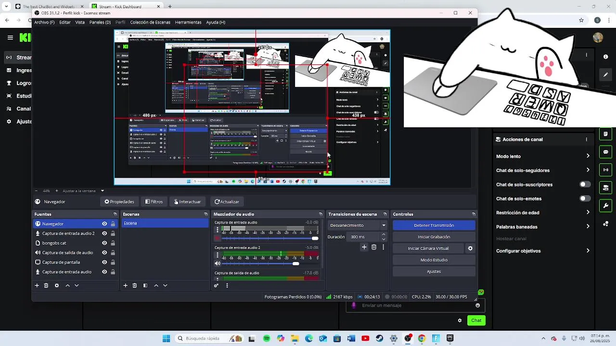Undock the Controles panel
The image size is (616, 346).
474,214
